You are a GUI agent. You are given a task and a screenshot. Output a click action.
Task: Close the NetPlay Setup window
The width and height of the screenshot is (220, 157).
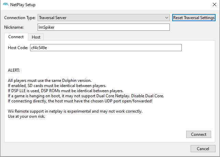(x=215, y=4)
